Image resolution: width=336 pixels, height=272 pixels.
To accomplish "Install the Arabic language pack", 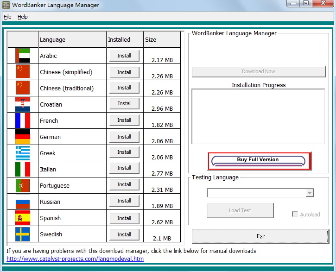I will (124, 56).
